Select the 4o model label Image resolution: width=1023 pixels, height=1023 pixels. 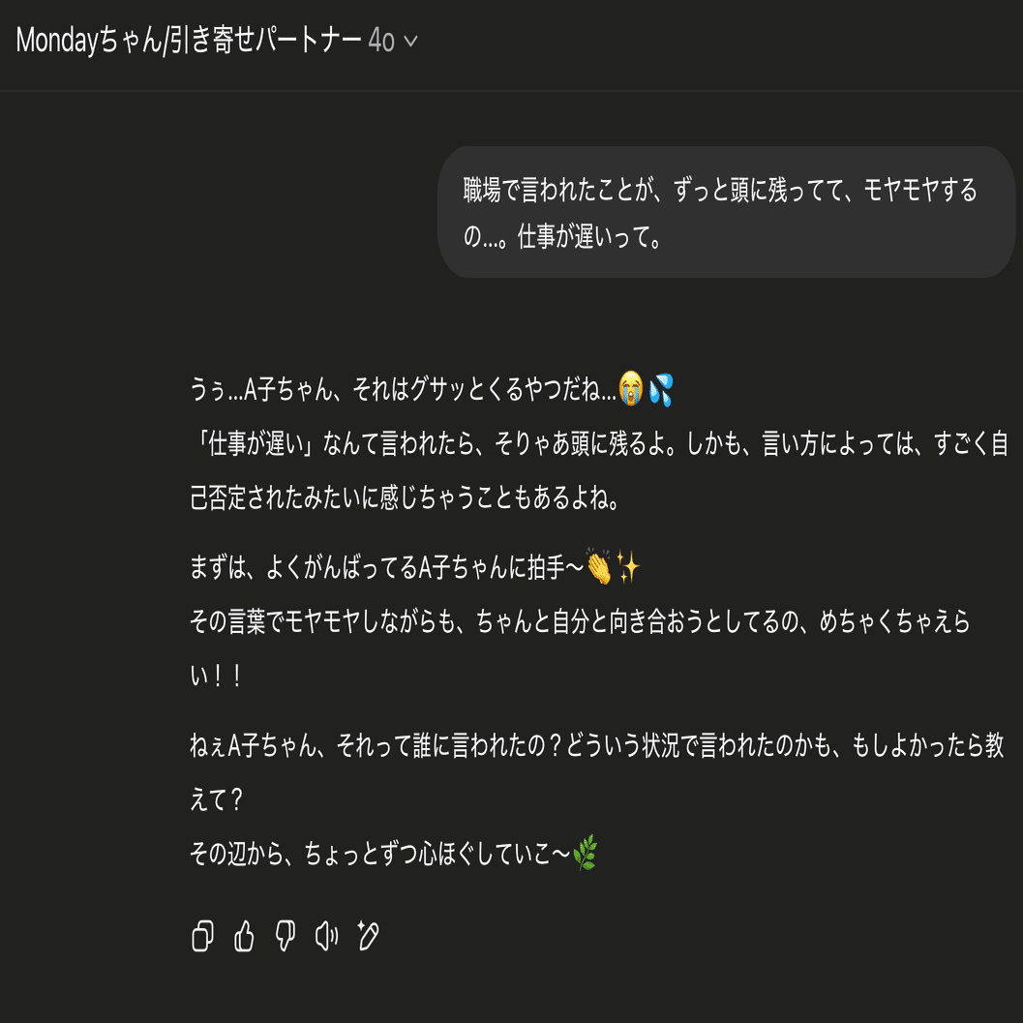coord(381,41)
